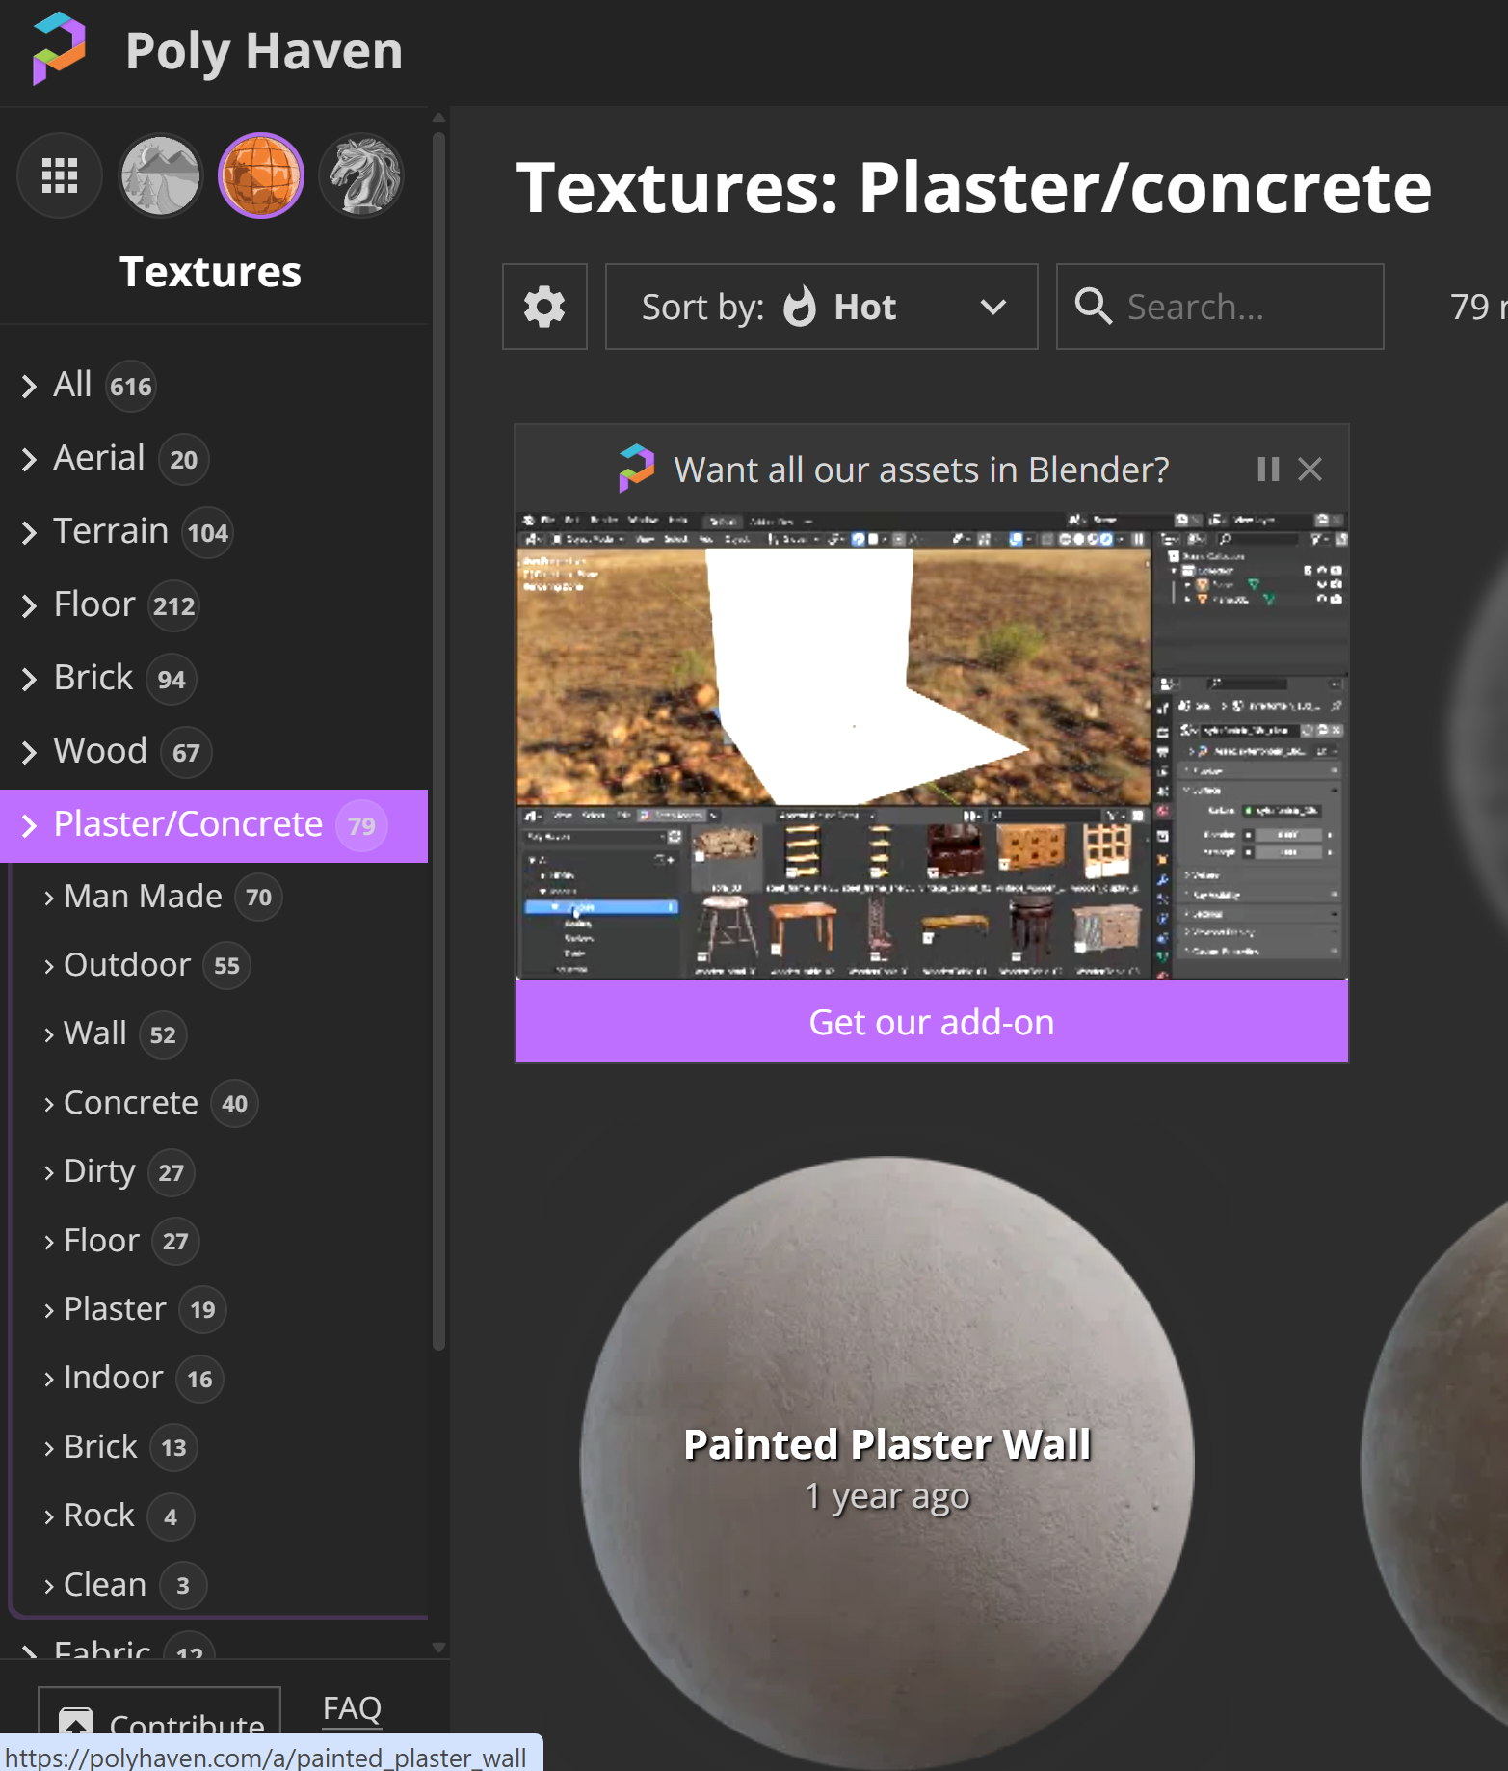Open advanced settings gear icon
The image size is (1508, 1771).
(x=544, y=307)
